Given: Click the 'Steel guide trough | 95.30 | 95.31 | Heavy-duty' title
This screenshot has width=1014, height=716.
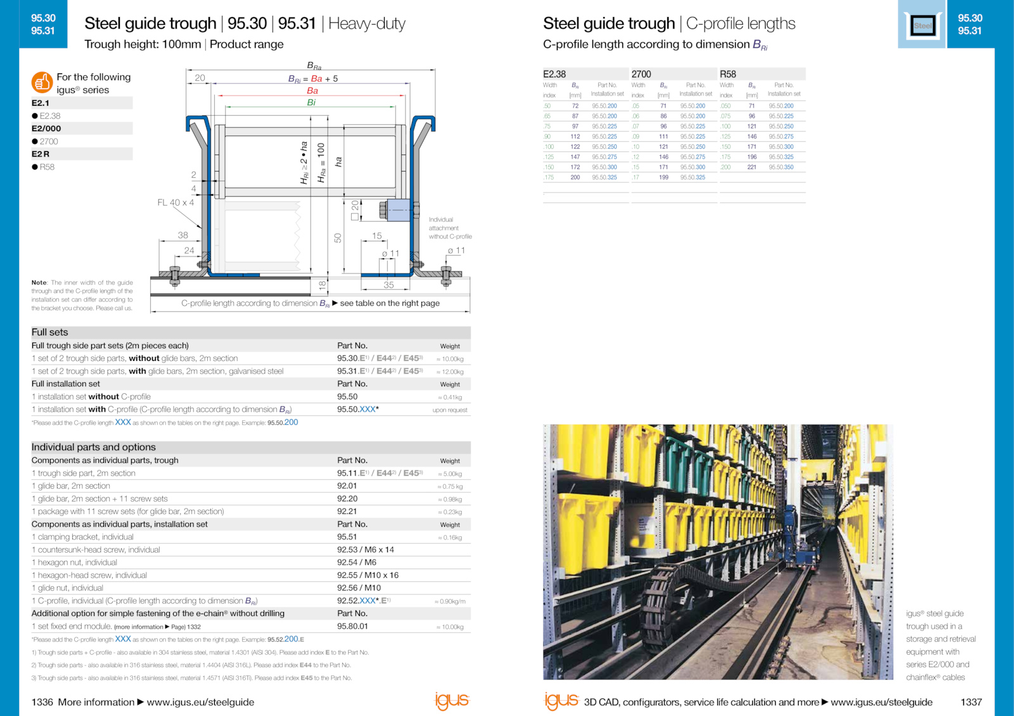Looking at the screenshot, I should (245, 23).
